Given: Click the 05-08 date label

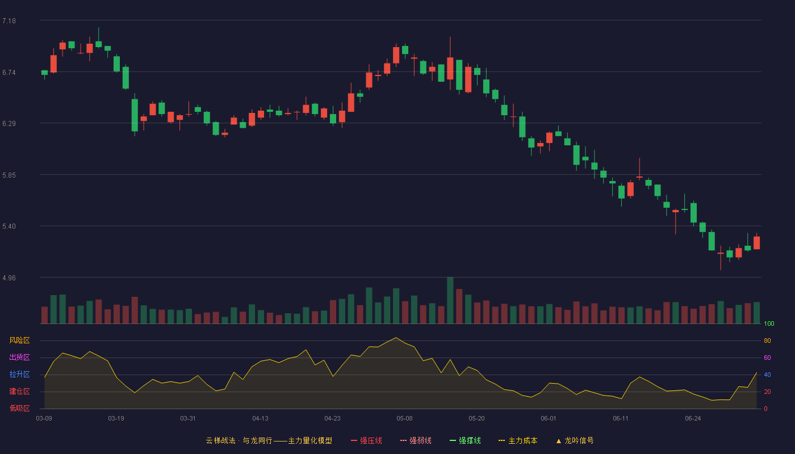Looking at the screenshot, I should 405,418.
